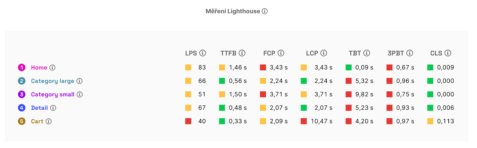
Task: Show info for Category large row
Action: [79, 81]
